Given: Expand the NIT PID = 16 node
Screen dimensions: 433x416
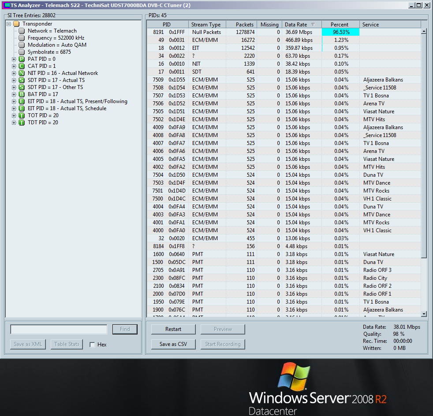Looking at the screenshot, I should click(x=14, y=73).
